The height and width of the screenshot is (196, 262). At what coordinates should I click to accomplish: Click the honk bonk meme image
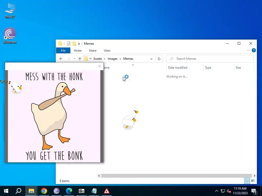pos(54,116)
